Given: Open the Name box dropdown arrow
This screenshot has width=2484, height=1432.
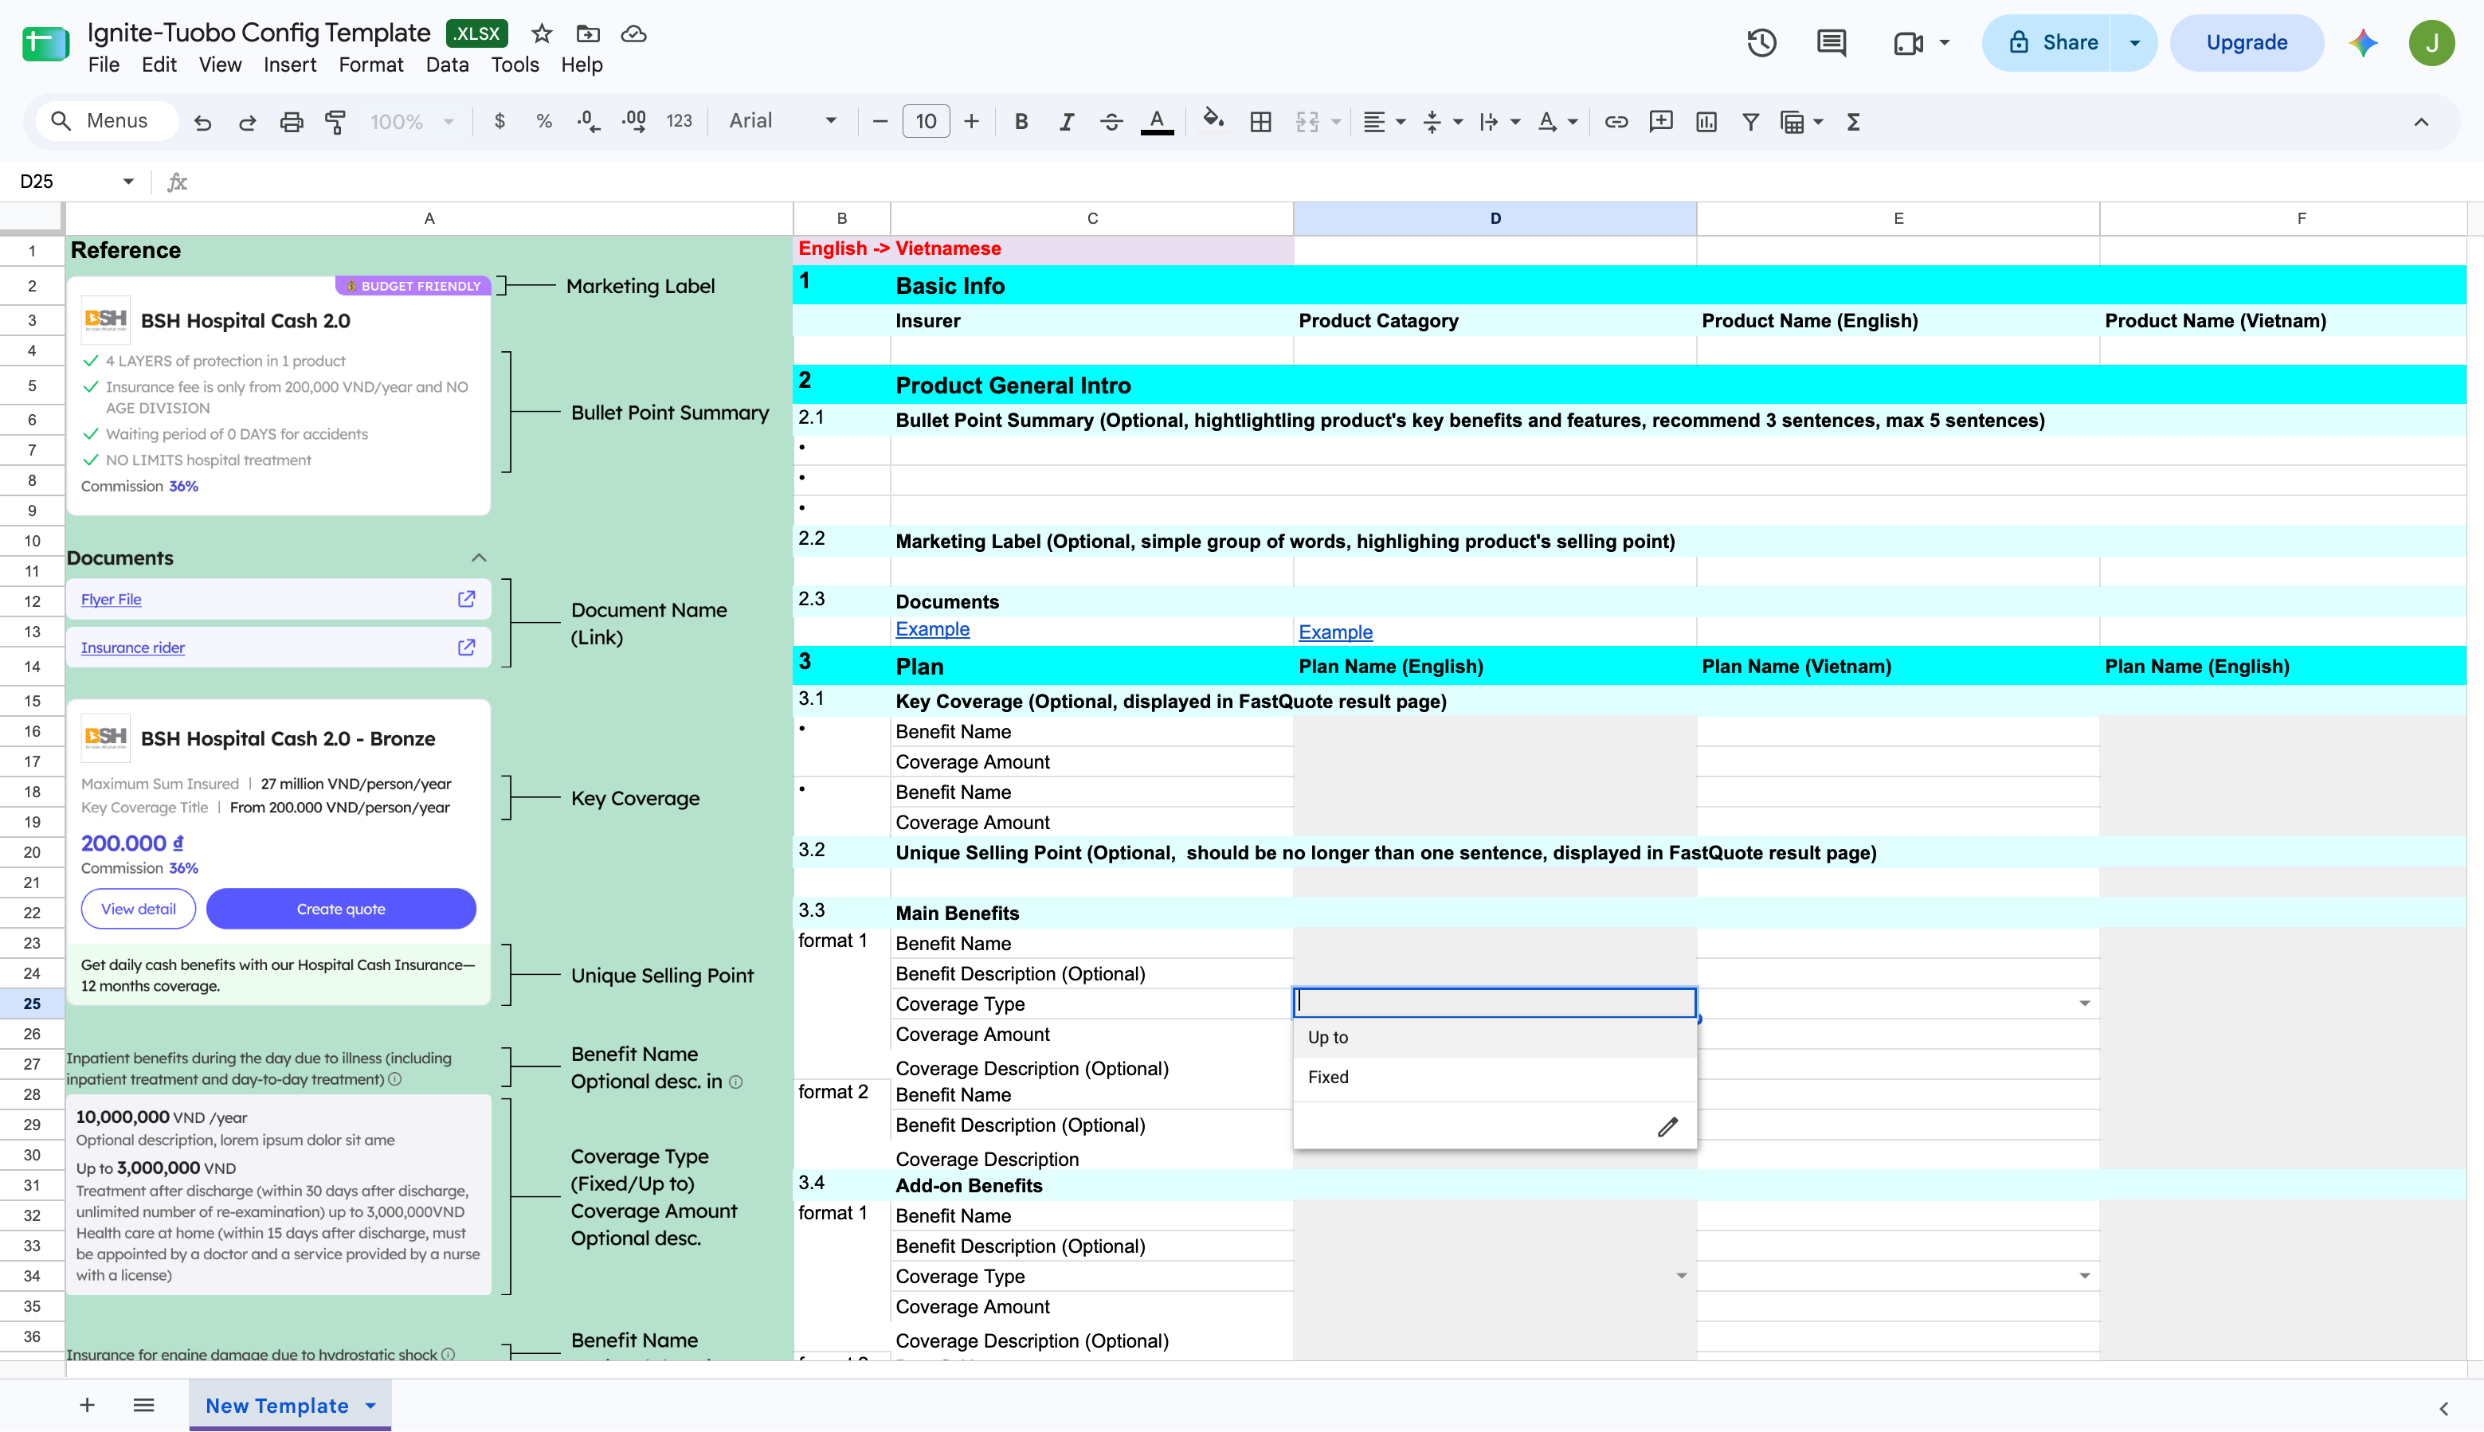Looking at the screenshot, I should (x=128, y=181).
